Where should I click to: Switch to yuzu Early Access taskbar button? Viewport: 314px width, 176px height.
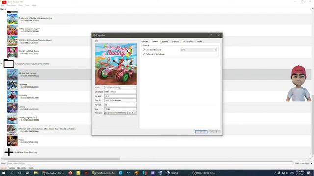coord(104,173)
